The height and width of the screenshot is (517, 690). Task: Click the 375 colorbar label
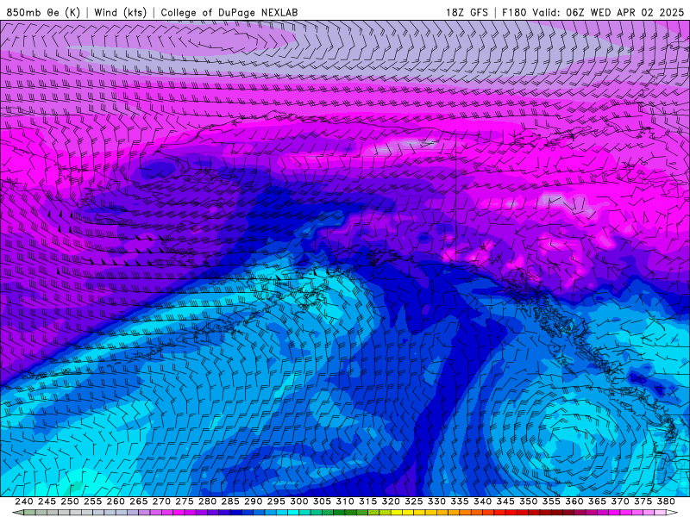[x=643, y=501]
